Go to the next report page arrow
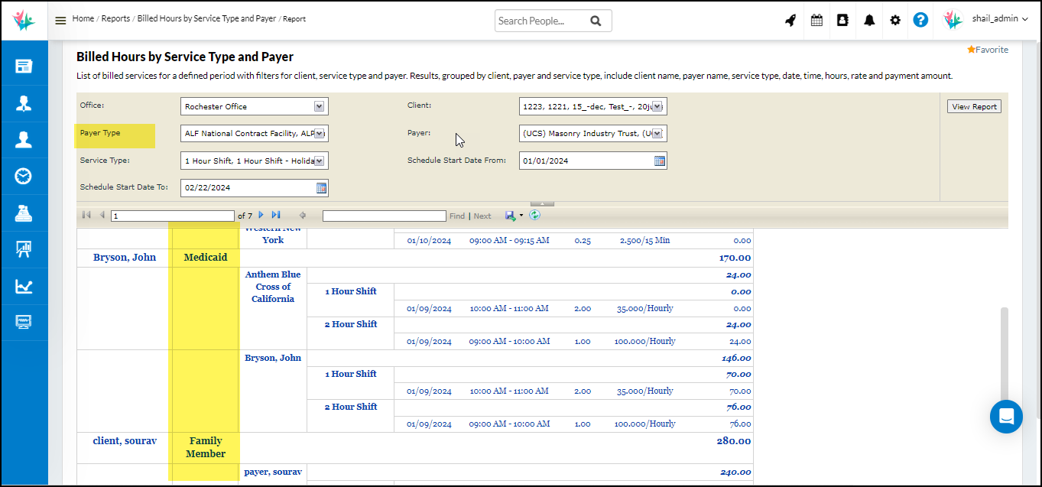This screenshot has height=487, width=1042. coord(261,216)
